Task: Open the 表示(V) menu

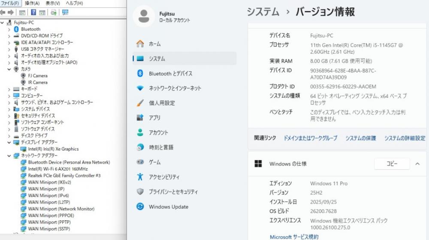Action: click(52, 3)
